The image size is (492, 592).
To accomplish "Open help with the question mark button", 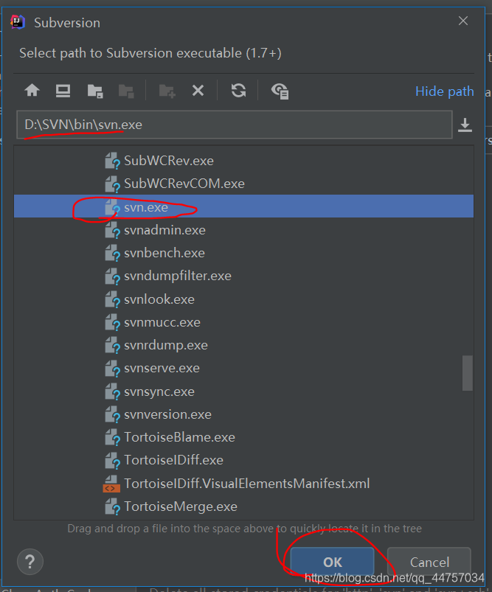I will point(30,562).
